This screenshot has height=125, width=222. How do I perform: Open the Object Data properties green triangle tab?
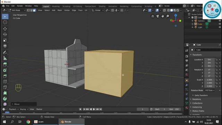[x=187, y=103]
